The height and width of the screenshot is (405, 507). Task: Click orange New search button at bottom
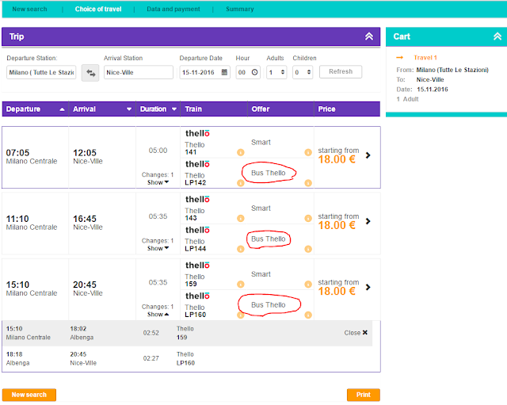[29, 395]
